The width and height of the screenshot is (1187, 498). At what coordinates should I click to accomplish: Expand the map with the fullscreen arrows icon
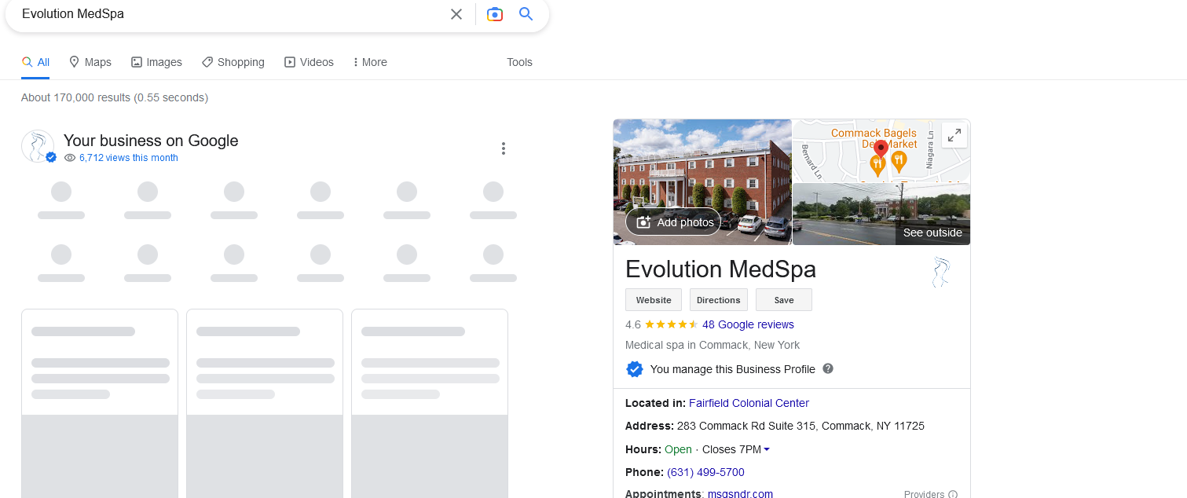pyautogui.click(x=954, y=135)
